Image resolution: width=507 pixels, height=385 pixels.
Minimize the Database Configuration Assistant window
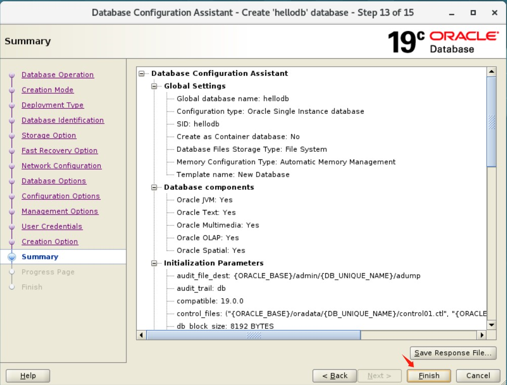point(452,13)
